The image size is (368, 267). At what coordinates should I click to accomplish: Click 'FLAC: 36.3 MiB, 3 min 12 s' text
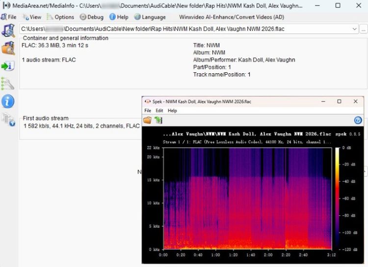(x=55, y=45)
